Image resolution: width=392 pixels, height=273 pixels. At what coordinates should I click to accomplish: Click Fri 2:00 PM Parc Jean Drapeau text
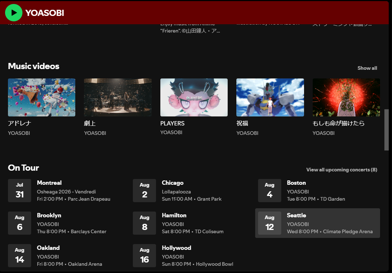pos(73,199)
